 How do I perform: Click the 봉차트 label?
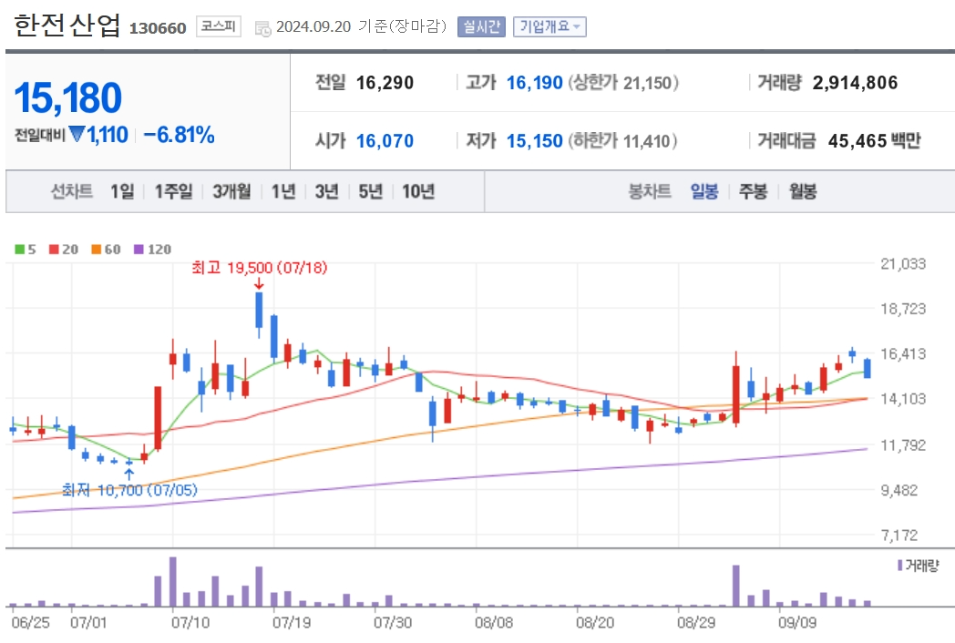pos(649,192)
